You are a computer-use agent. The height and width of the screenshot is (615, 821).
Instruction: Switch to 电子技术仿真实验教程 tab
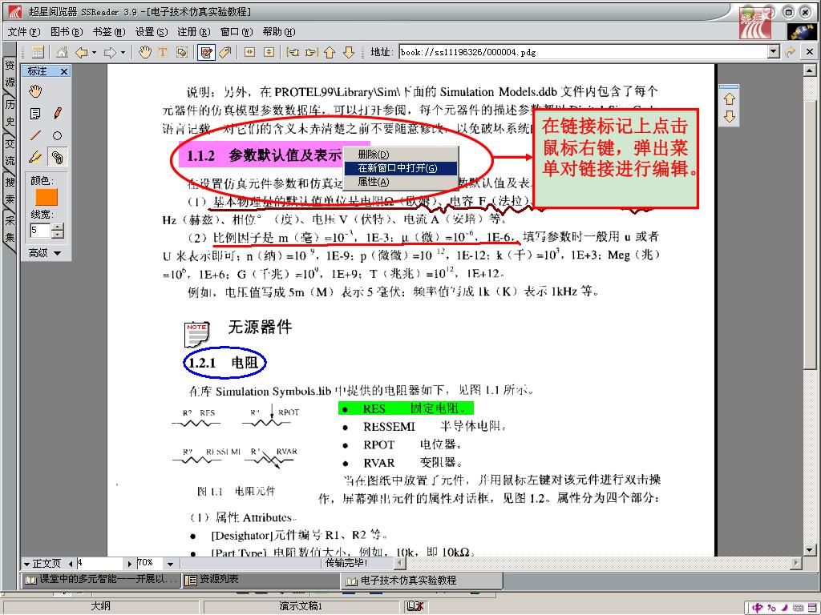[423, 580]
